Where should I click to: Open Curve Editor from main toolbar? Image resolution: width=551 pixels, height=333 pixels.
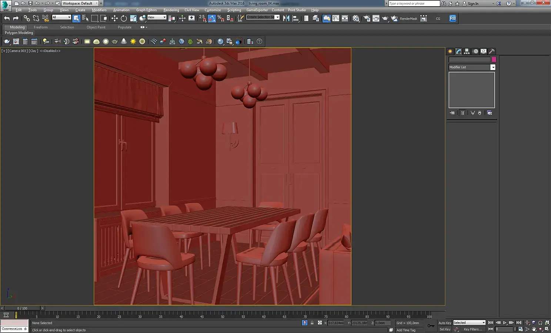pos(335,19)
